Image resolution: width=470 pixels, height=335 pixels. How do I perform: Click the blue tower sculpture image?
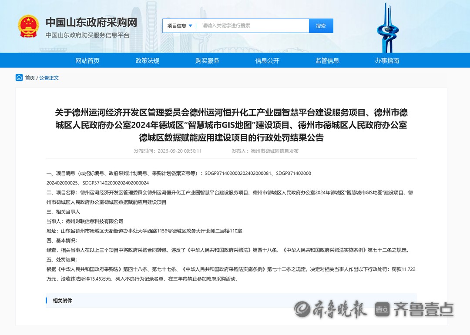[x=388, y=28]
